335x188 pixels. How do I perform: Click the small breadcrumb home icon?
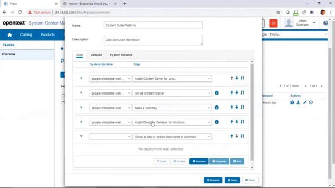coord(62,49)
